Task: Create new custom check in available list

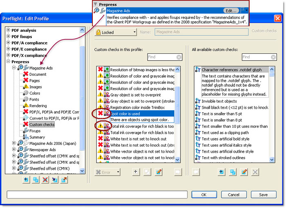Action: click(221, 172)
